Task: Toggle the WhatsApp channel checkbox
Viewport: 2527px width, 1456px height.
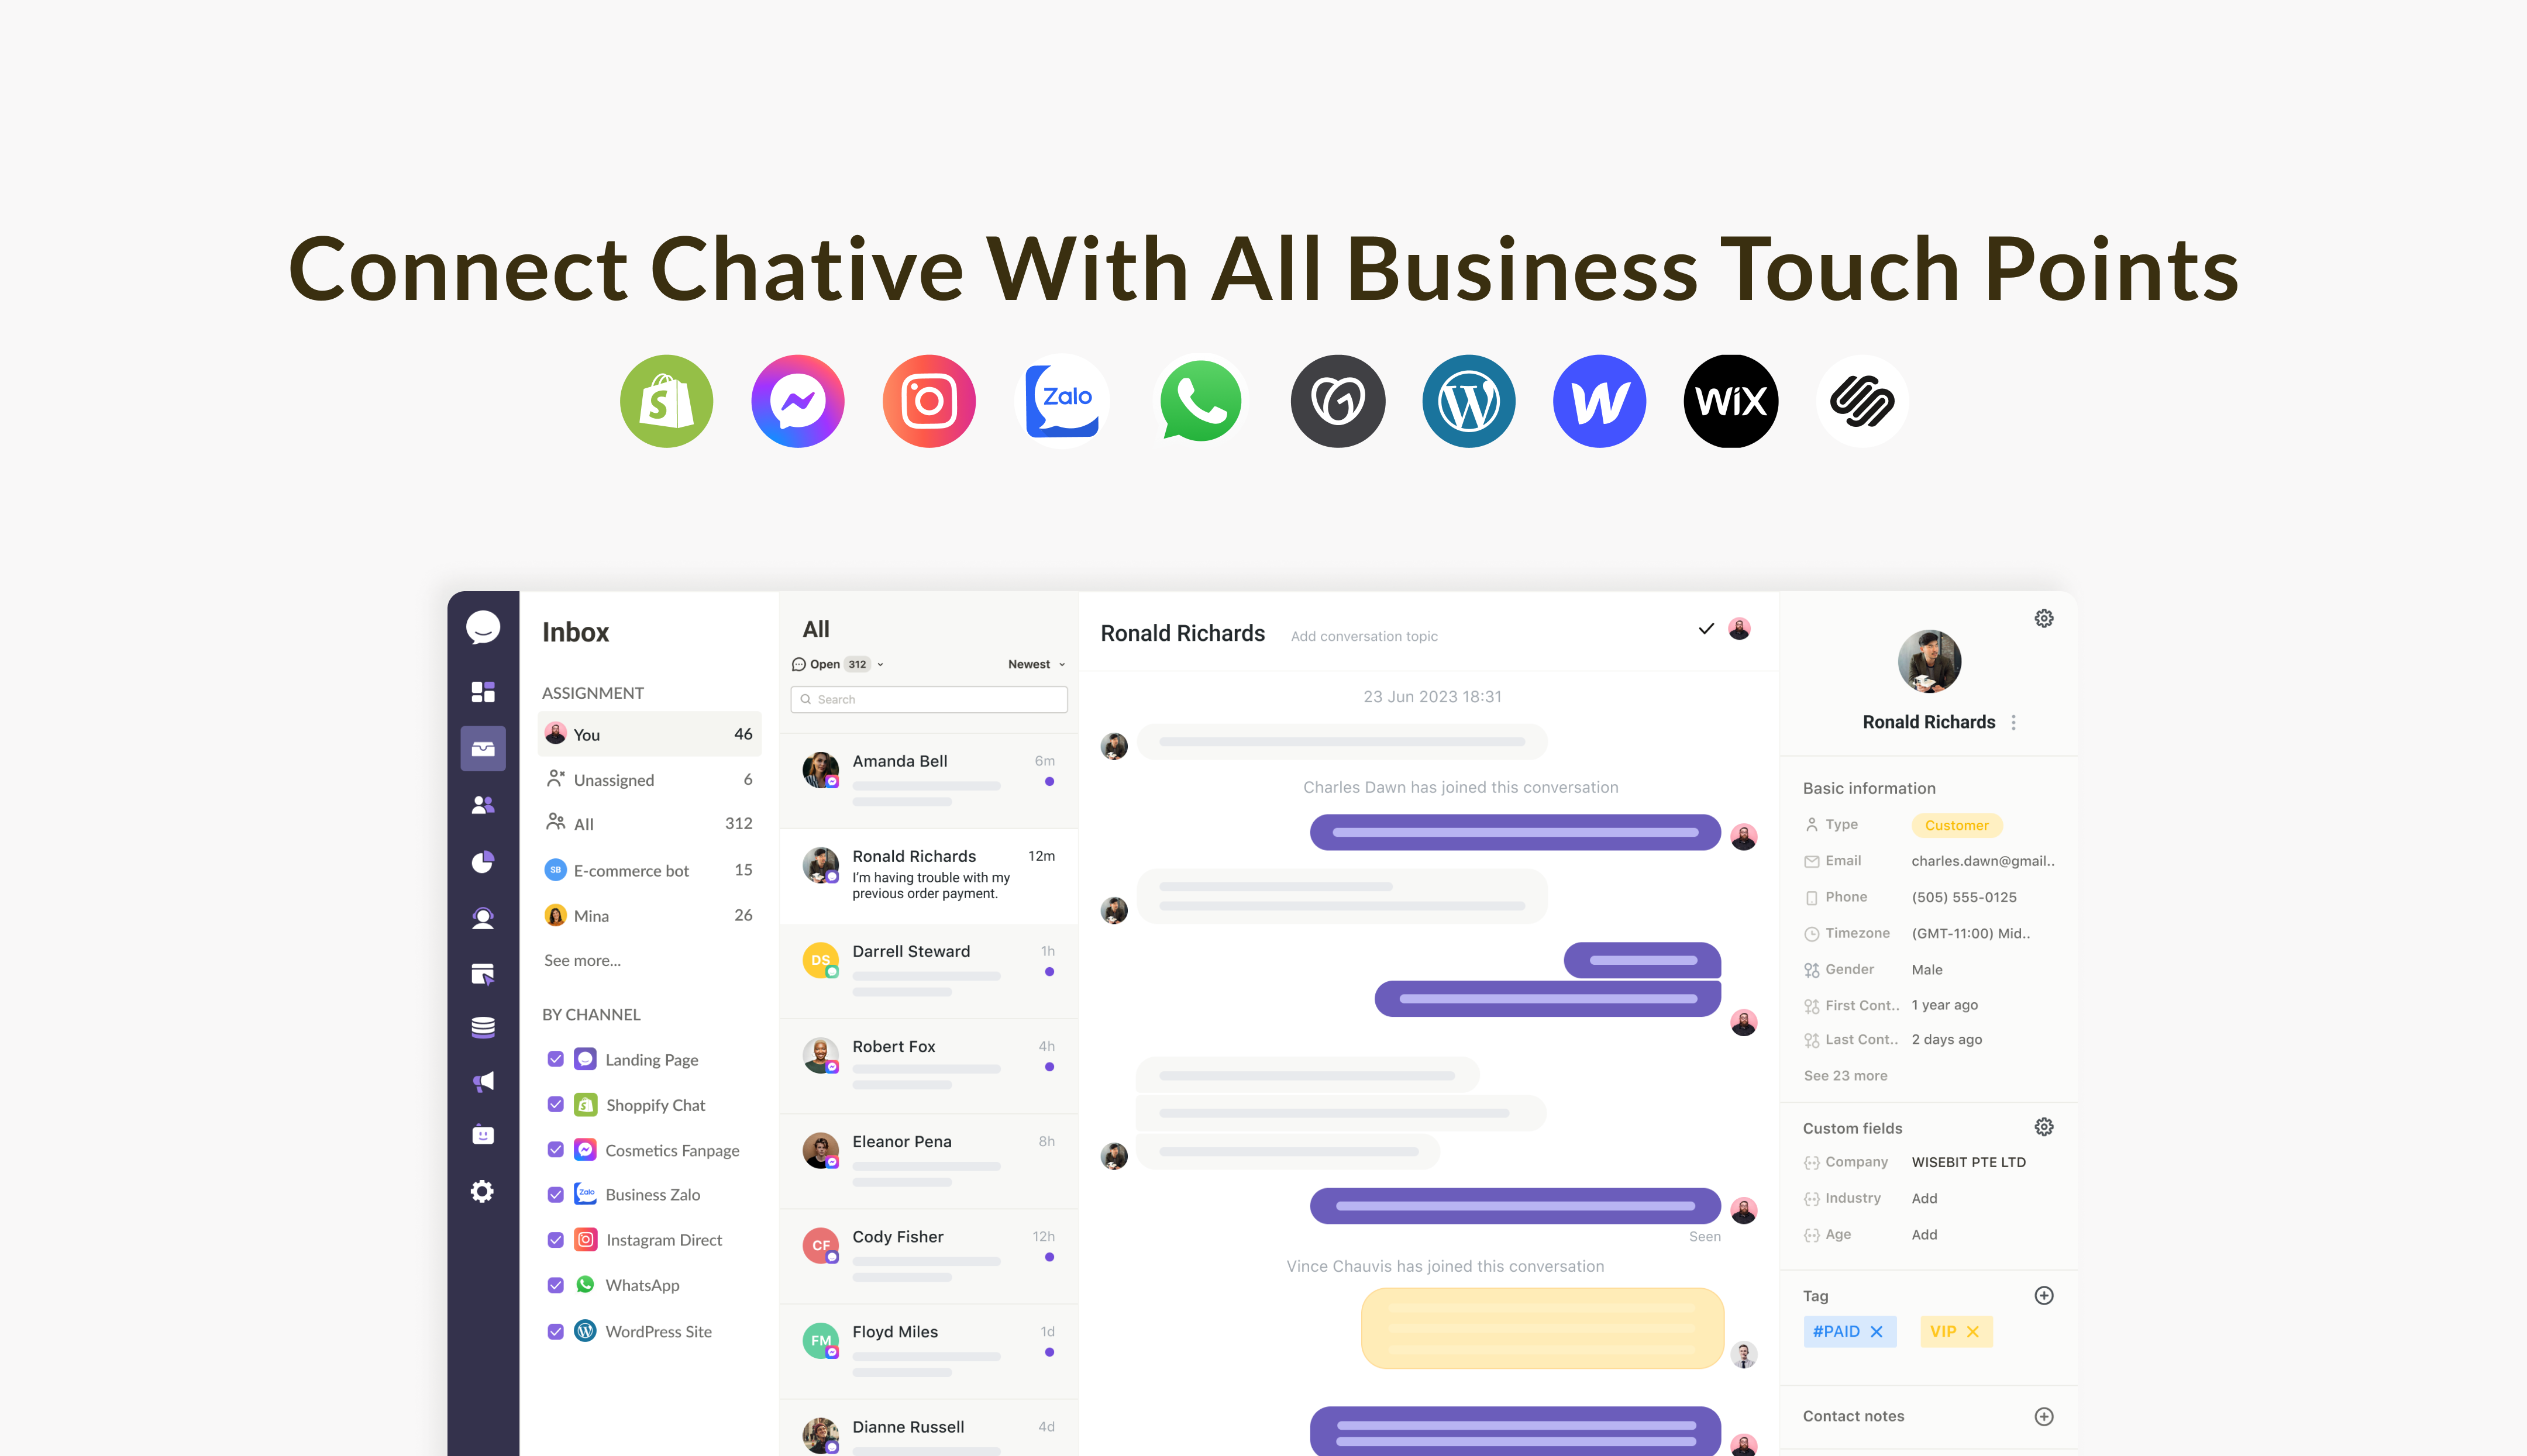Action: pyautogui.click(x=555, y=1284)
